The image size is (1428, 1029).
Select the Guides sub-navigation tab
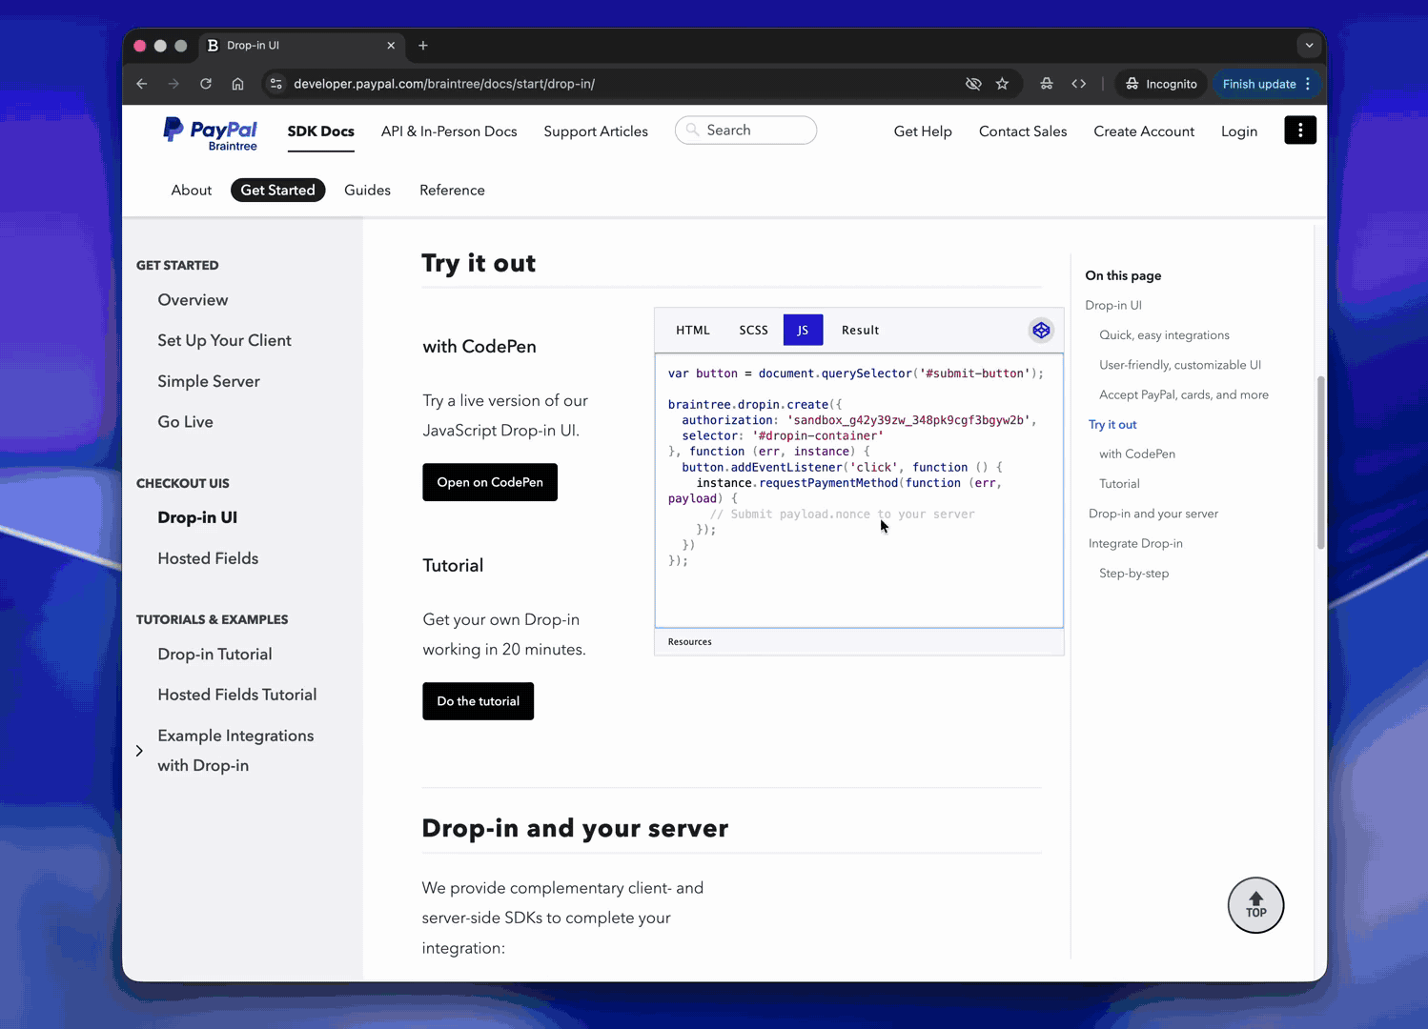tap(367, 191)
